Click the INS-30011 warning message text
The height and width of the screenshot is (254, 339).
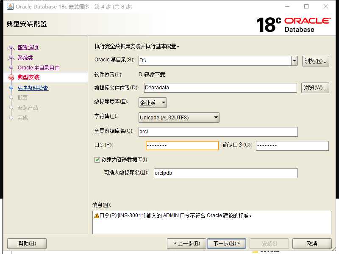coord(176,215)
